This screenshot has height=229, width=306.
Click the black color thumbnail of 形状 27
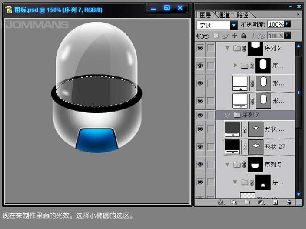(x=232, y=146)
